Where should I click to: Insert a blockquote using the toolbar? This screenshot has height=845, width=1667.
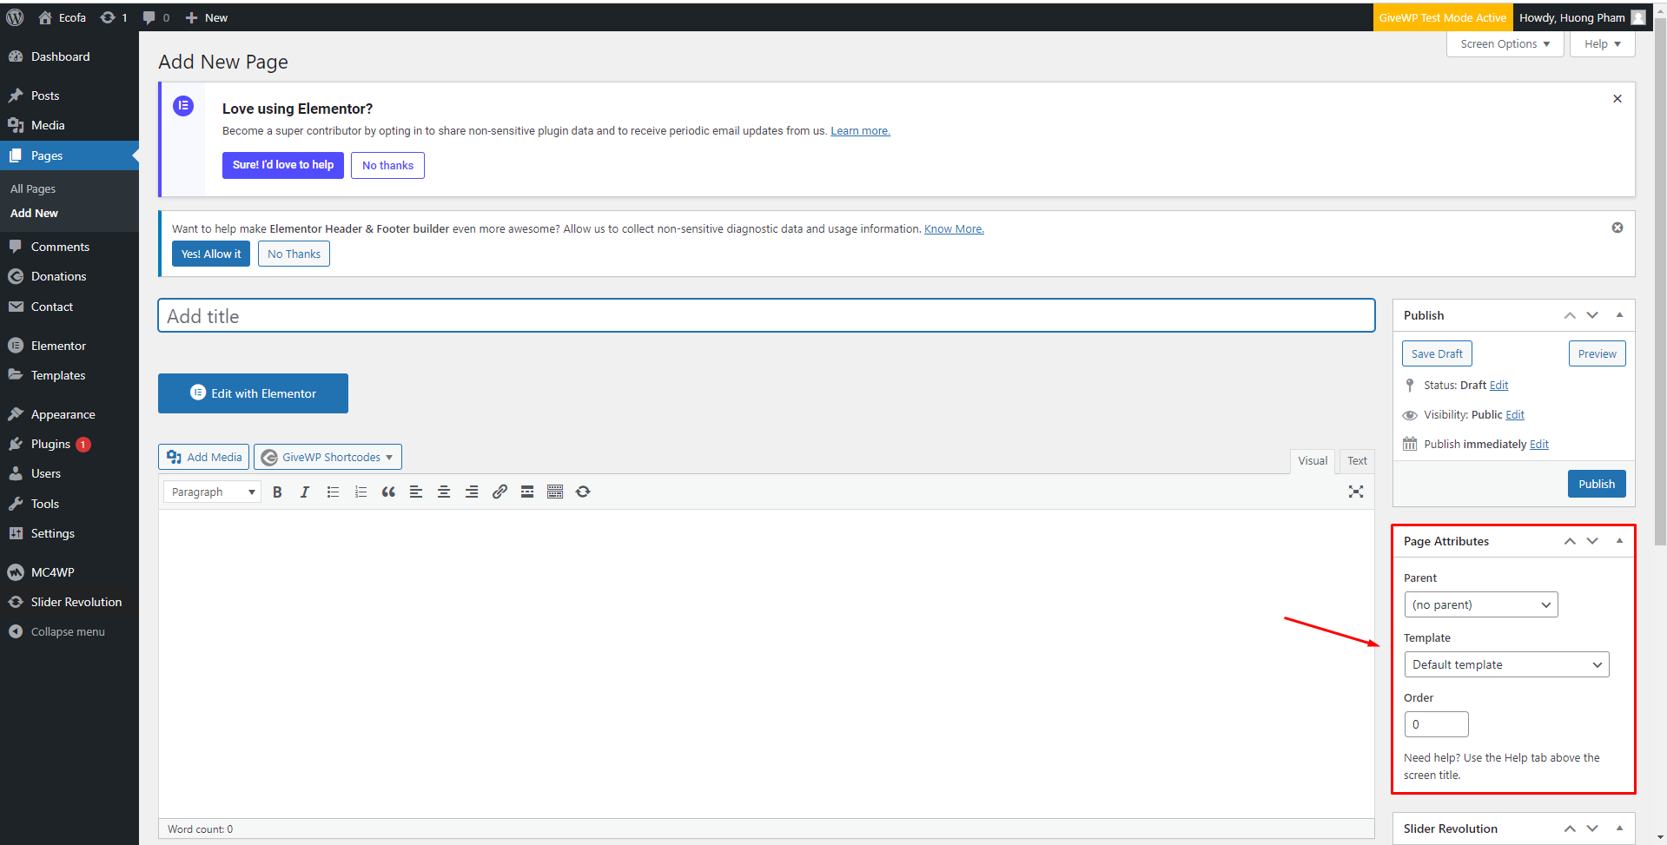coord(388,492)
